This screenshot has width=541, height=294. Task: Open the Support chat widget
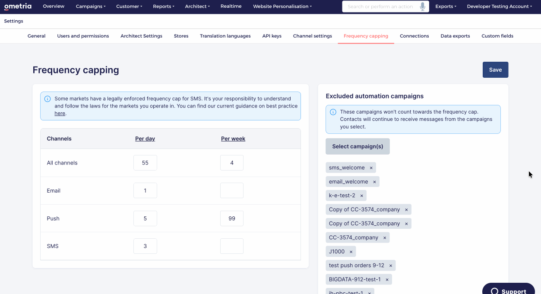[x=509, y=288]
